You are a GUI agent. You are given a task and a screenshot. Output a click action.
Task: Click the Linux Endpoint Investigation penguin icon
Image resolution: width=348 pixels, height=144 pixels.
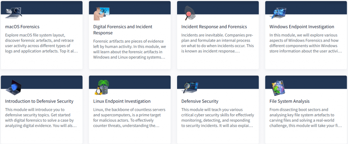tap(102, 87)
